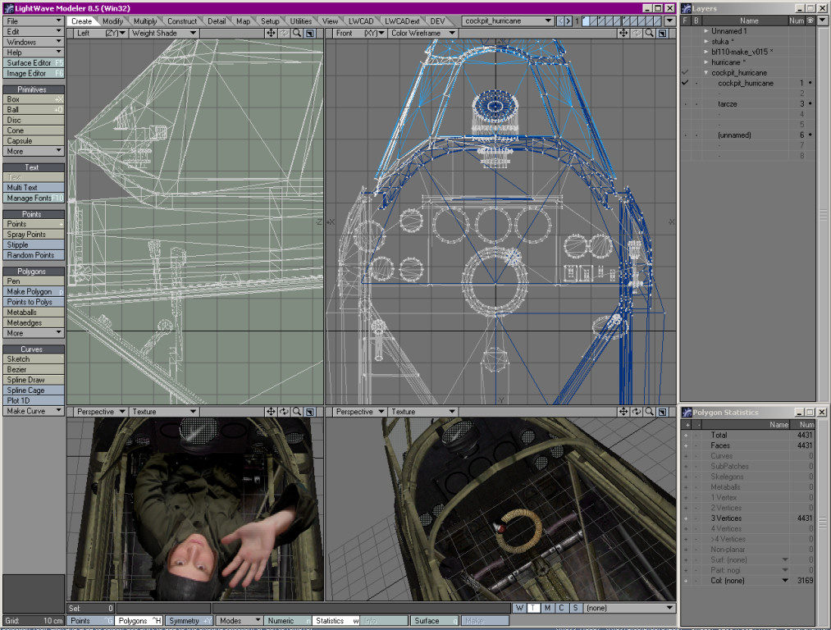
Task: Select the T vertex map type button
Action: pos(533,609)
